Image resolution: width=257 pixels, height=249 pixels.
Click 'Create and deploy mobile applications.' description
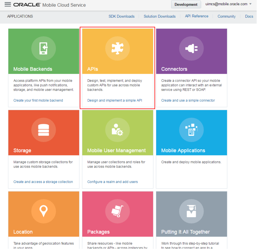click(191, 162)
